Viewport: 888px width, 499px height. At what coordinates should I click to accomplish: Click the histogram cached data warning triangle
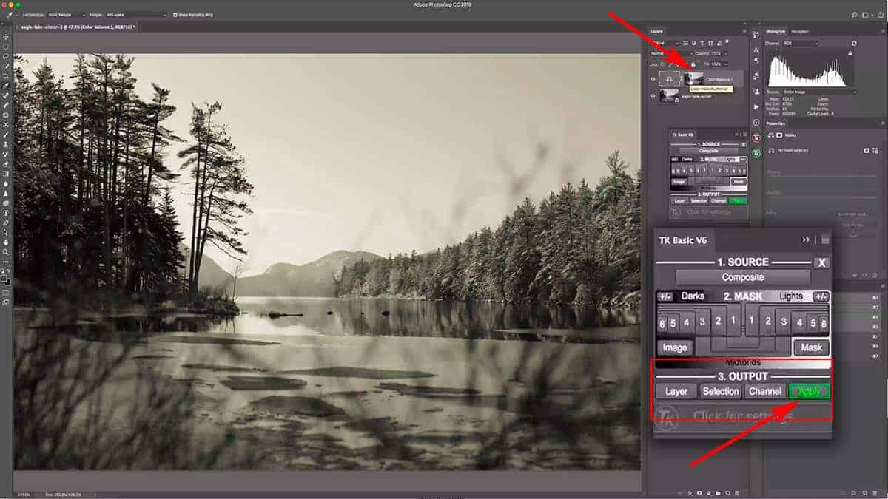850,53
